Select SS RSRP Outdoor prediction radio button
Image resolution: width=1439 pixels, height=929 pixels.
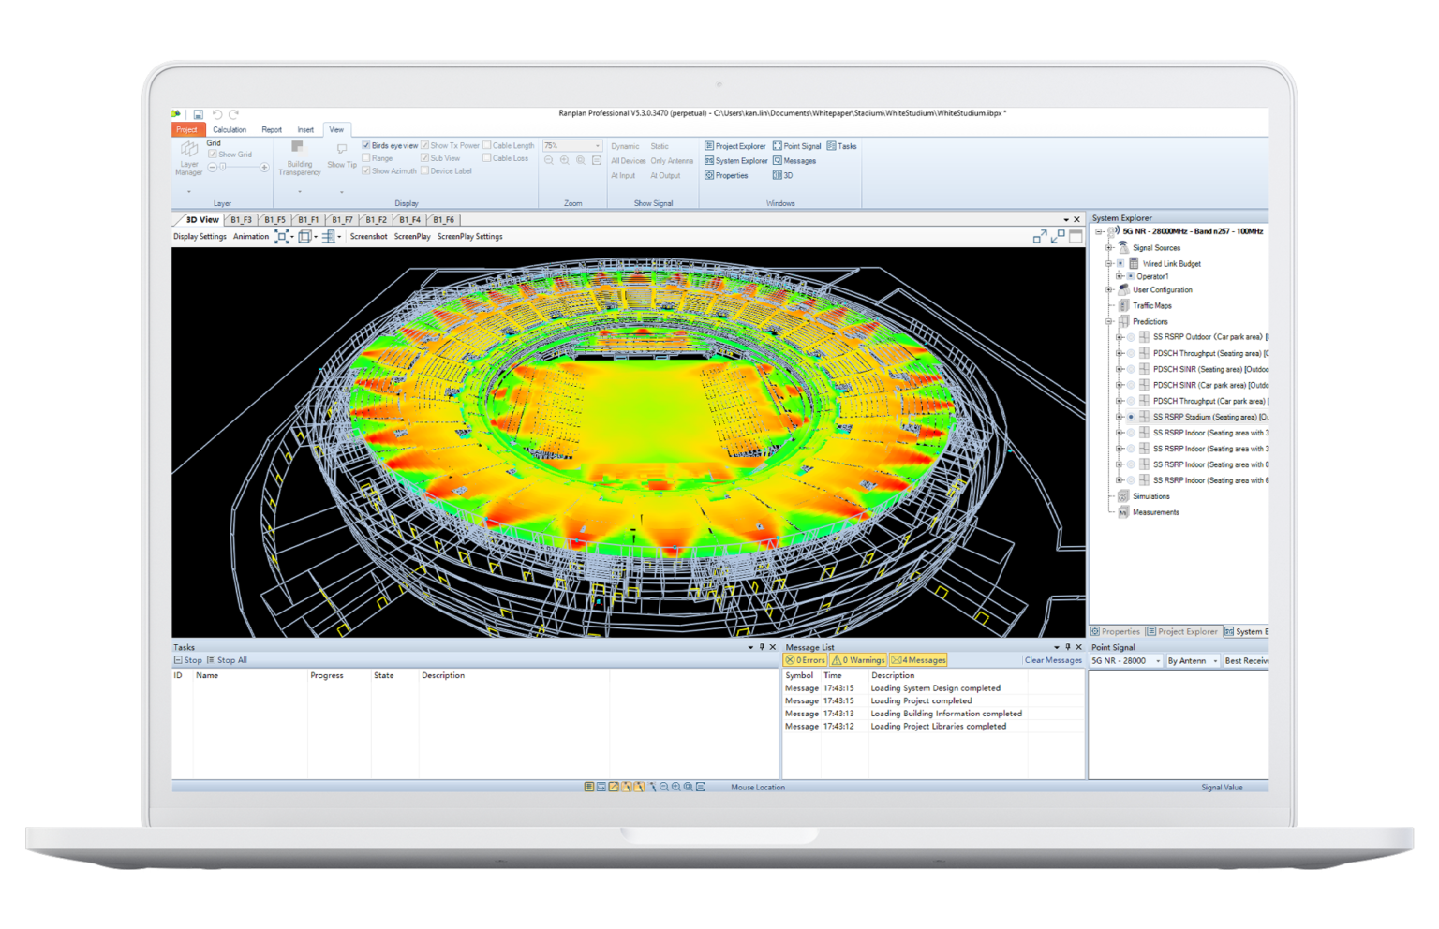1131,337
